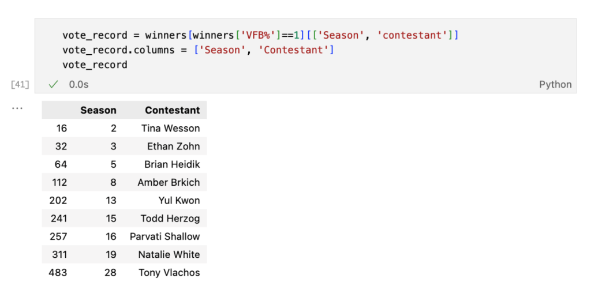Viewport: 591px width, 297px height.
Task: Select the Tony Vlachos cell
Action: pyautogui.click(x=169, y=273)
